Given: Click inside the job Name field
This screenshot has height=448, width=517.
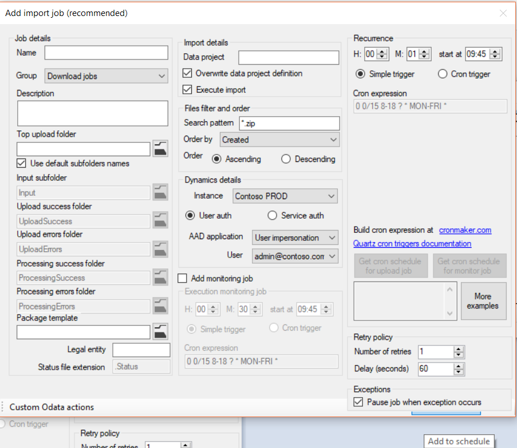Looking at the screenshot, I should click(x=105, y=53).
